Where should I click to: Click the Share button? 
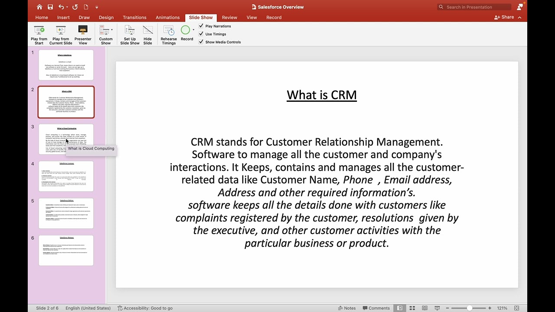coord(504,17)
